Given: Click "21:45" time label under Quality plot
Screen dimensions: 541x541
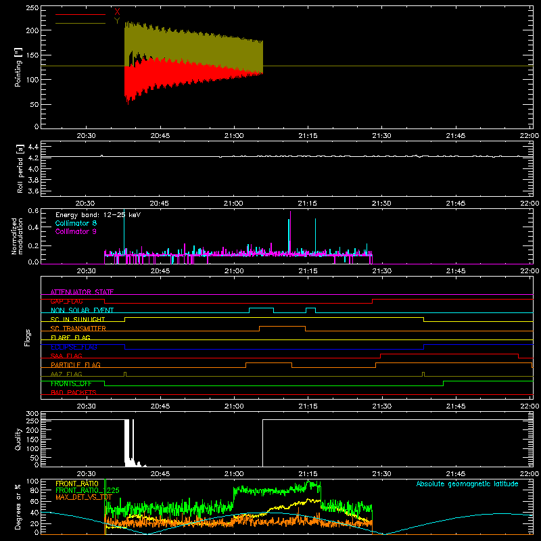Looking at the screenshot, I should [455, 474].
